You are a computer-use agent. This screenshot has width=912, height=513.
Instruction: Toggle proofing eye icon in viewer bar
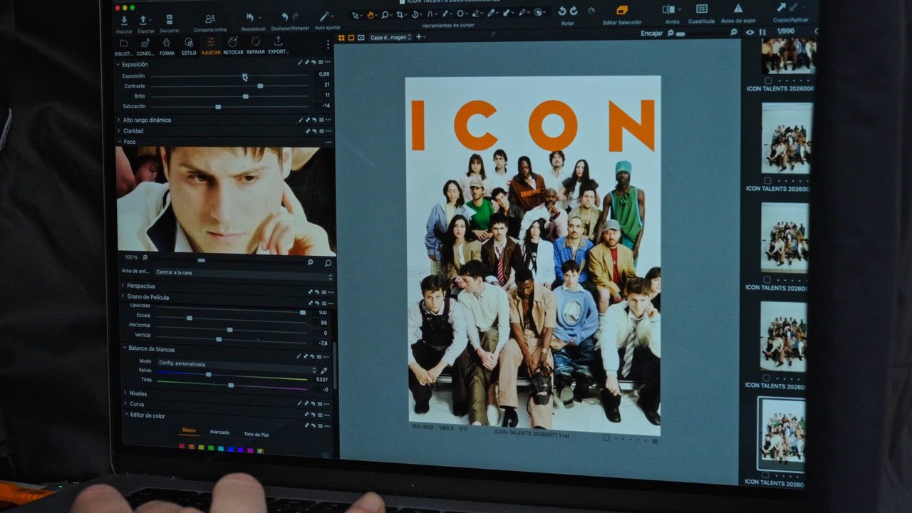[361, 37]
